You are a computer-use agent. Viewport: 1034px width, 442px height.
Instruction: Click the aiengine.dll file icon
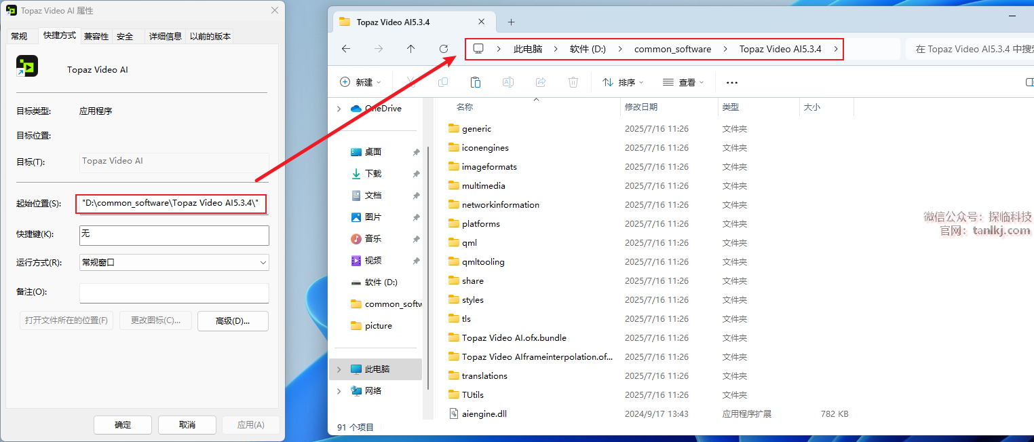coord(455,413)
